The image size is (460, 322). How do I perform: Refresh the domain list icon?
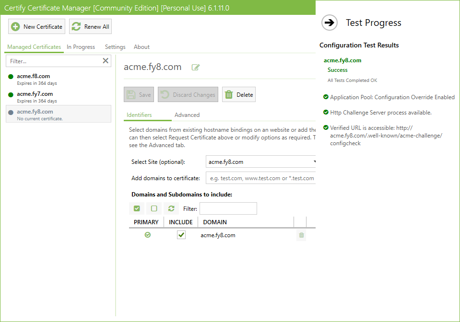(x=171, y=208)
